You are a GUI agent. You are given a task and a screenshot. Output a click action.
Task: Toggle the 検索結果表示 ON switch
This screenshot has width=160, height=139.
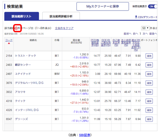[152, 6]
